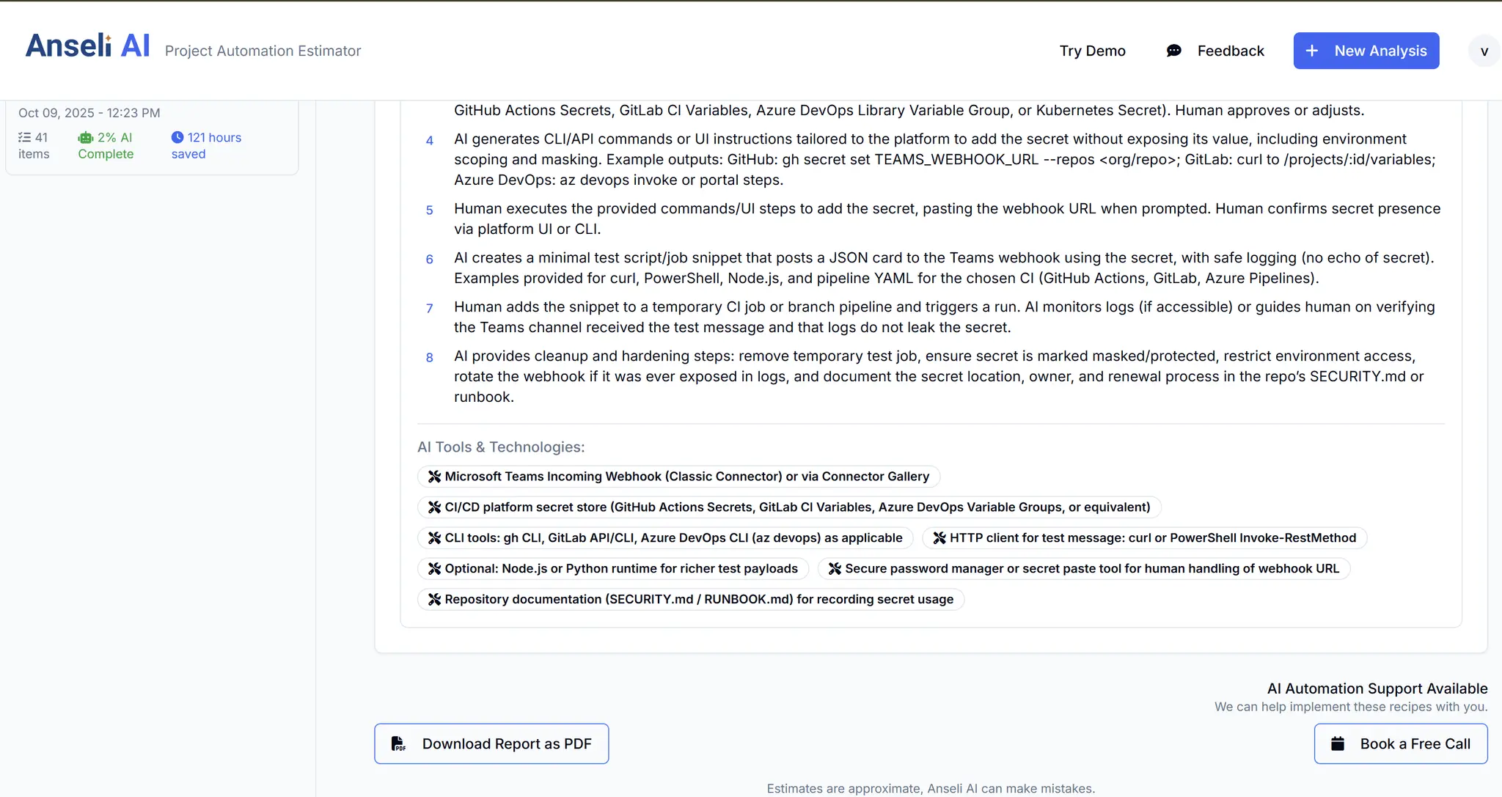Viewport: 1502px width, 797px height.
Task: Click the PDF file icon in Download Report
Action: pos(398,743)
